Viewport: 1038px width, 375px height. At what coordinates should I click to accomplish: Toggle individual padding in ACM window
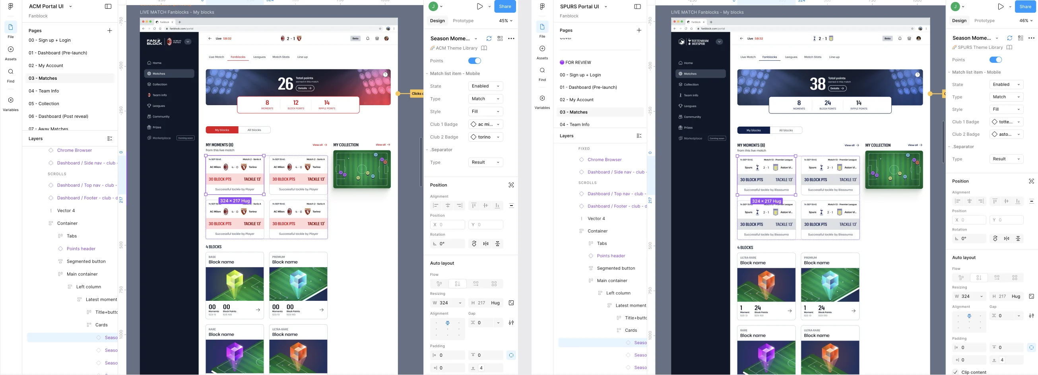click(x=511, y=355)
